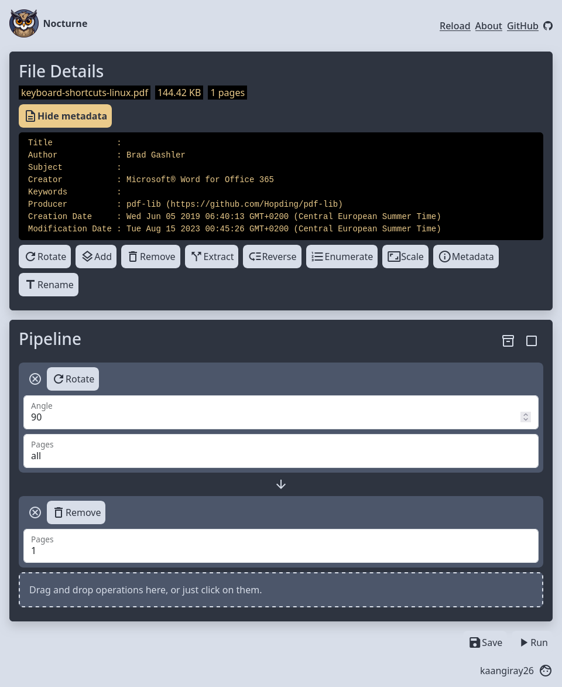
Task: Run the pipeline
Action: (534, 642)
